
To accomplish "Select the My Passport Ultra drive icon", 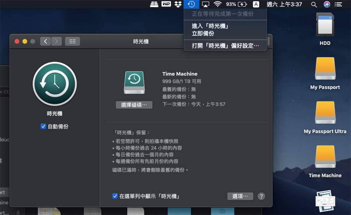I will click(x=325, y=113).
